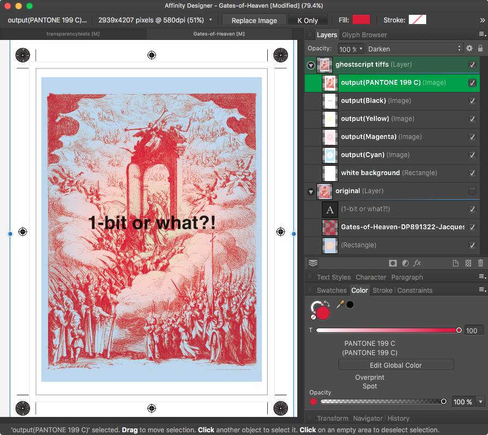The width and height of the screenshot is (488, 435).
Task: Toggle visibility of output(Black) layer
Action: 472,101
